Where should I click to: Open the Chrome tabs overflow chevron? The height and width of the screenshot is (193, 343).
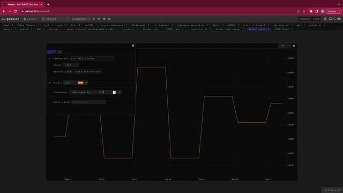[x=339, y=4]
